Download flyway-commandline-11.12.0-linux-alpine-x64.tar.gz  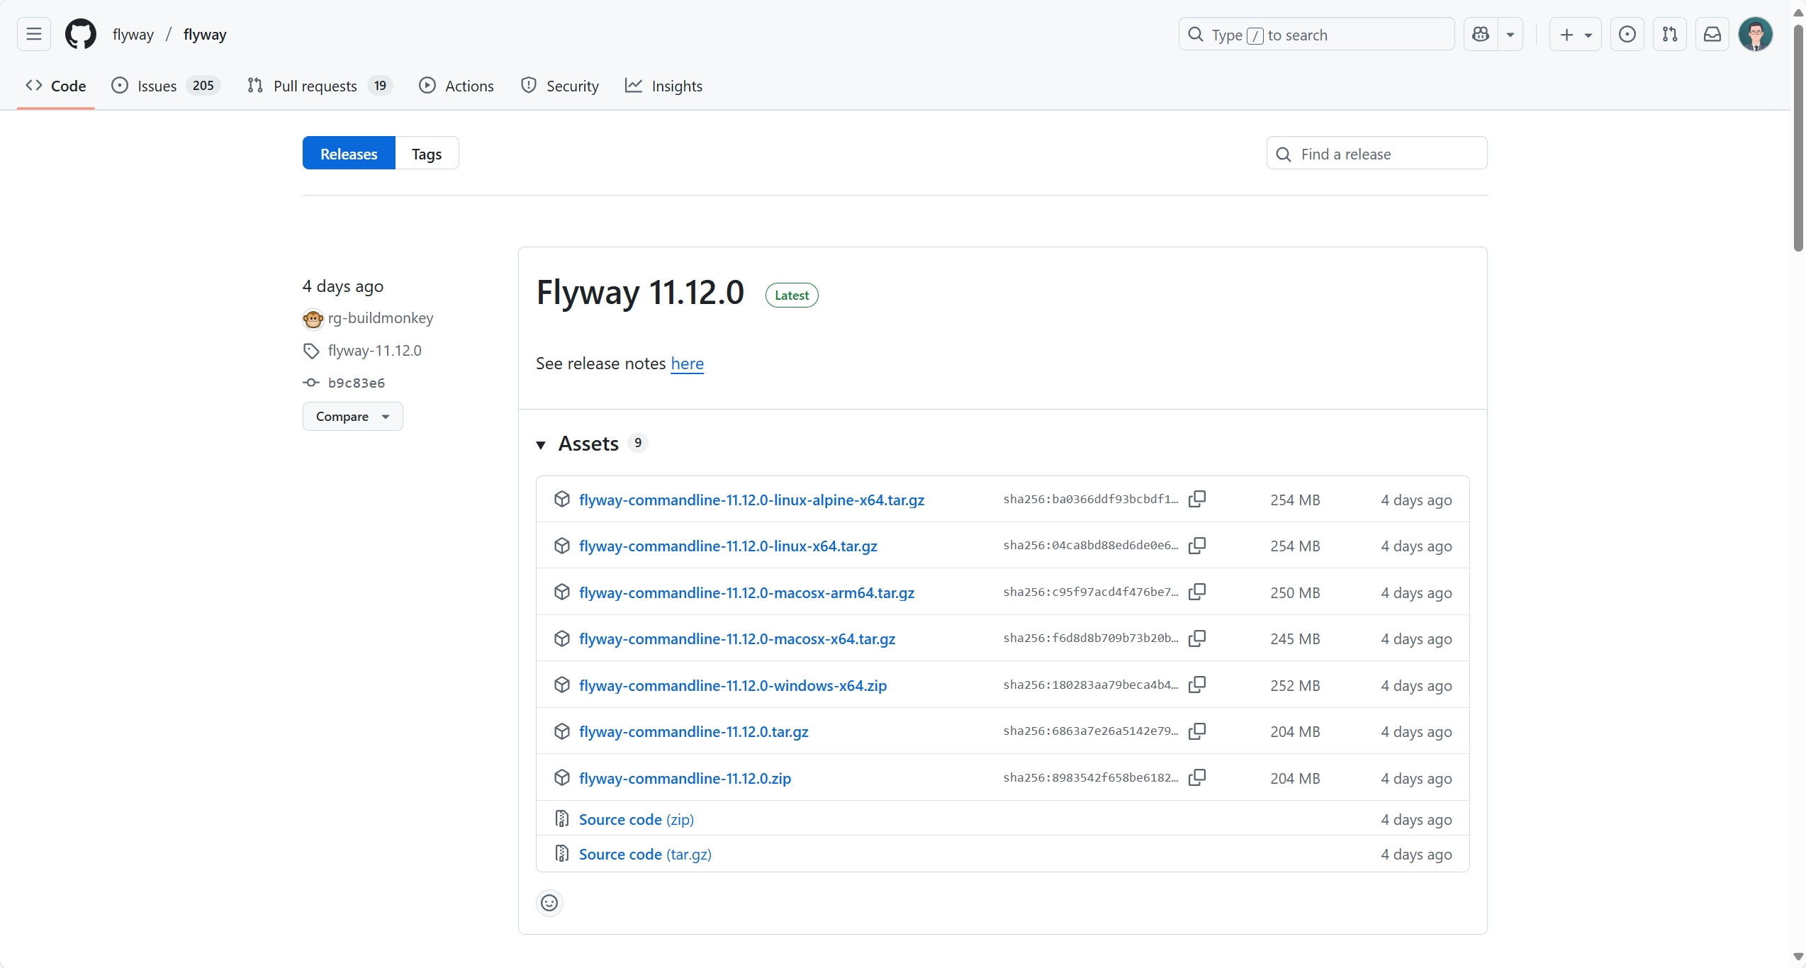click(x=751, y=500)
